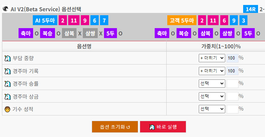Click the unicorn icon next to 경주마 승률

(x=7, y=84)
